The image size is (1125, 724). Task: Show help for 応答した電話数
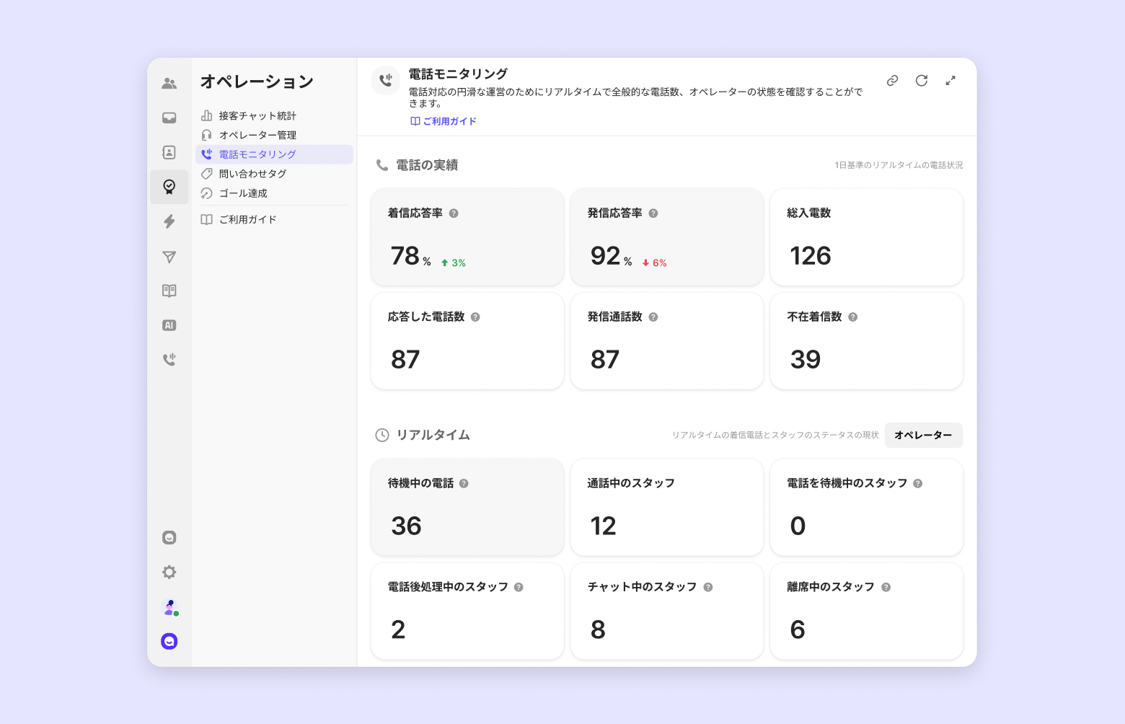tap(475, 317)
